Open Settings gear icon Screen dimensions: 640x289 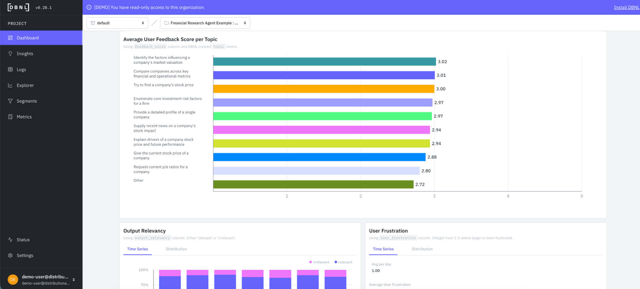(10, 255)
